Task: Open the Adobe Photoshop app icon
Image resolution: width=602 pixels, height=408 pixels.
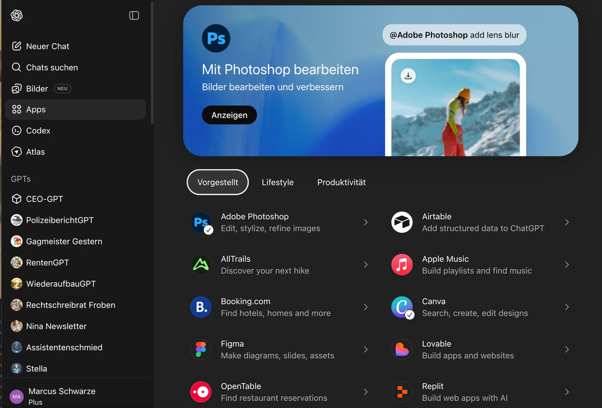Action: pos(201,223)
